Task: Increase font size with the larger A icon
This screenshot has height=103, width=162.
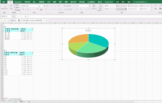Action: (x=45, y=6)
